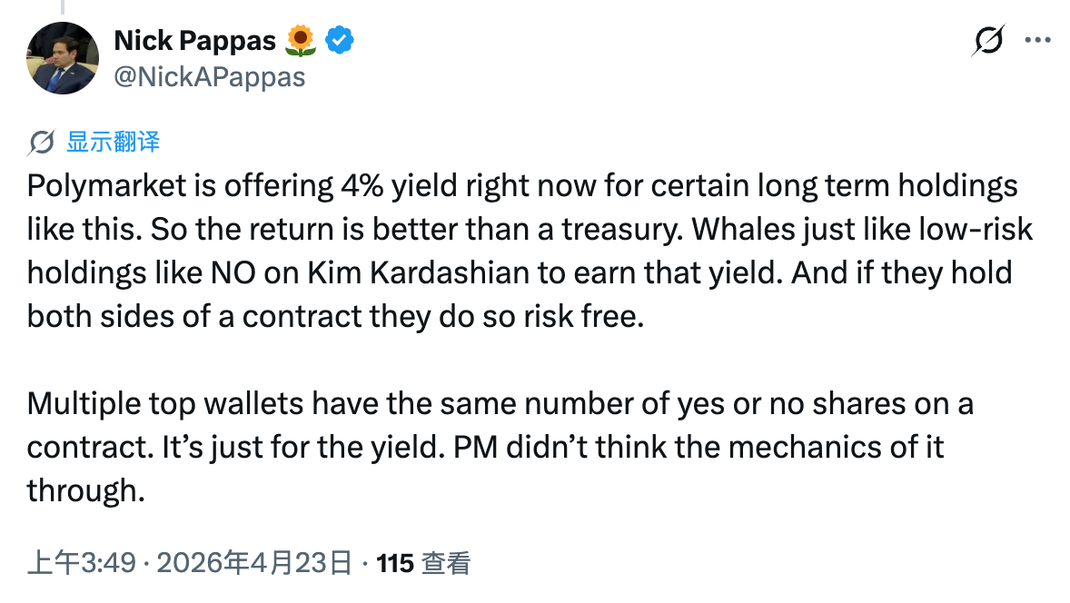Image resolution: width=1070 pixels, height=603 pixels.
Task: Click the translate icon beside 显示翻译
Action: coord(42,142)
